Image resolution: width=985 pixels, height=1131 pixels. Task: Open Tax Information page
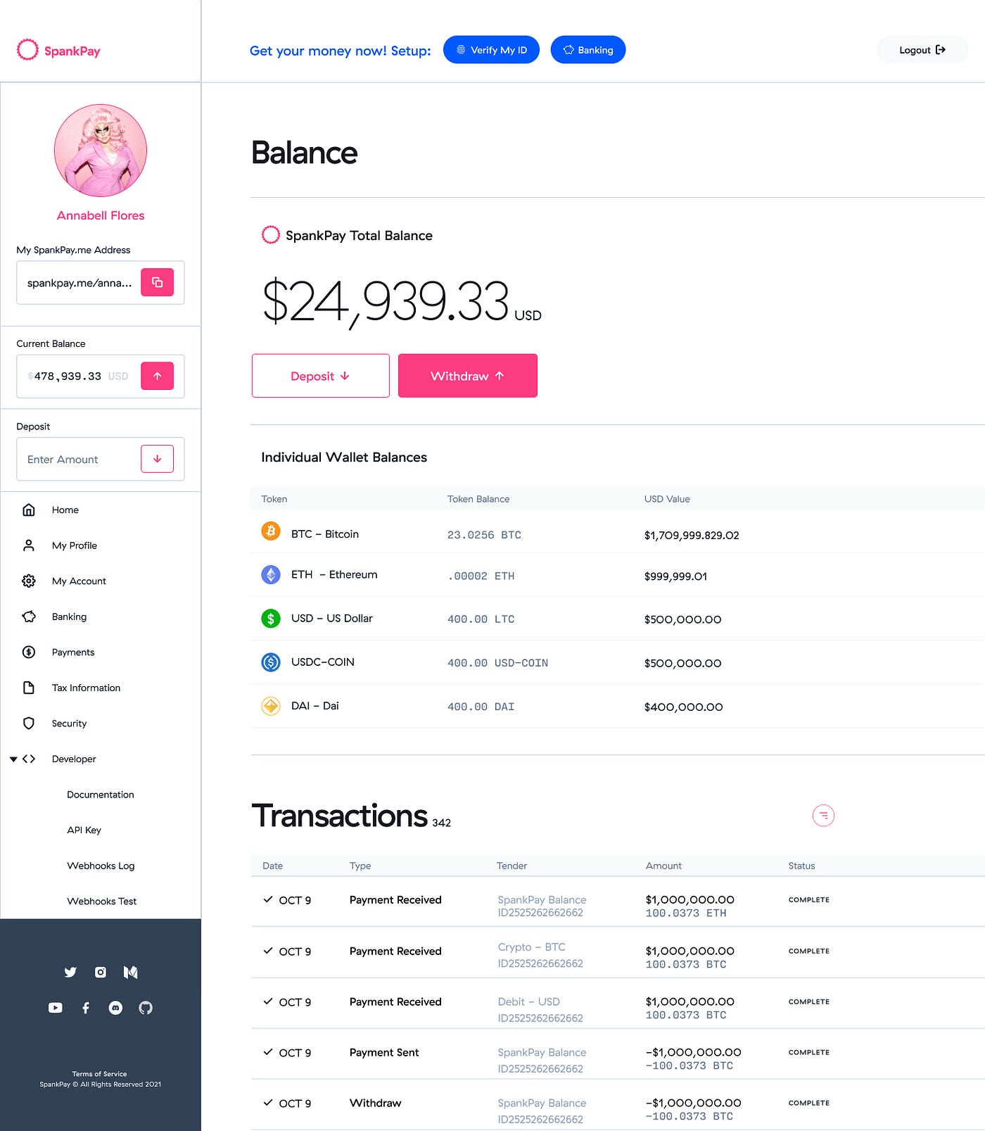pyautogui.click(x=86, y=688)
